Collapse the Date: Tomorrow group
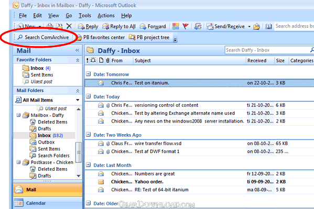The image size is (314, 209). 88,74
